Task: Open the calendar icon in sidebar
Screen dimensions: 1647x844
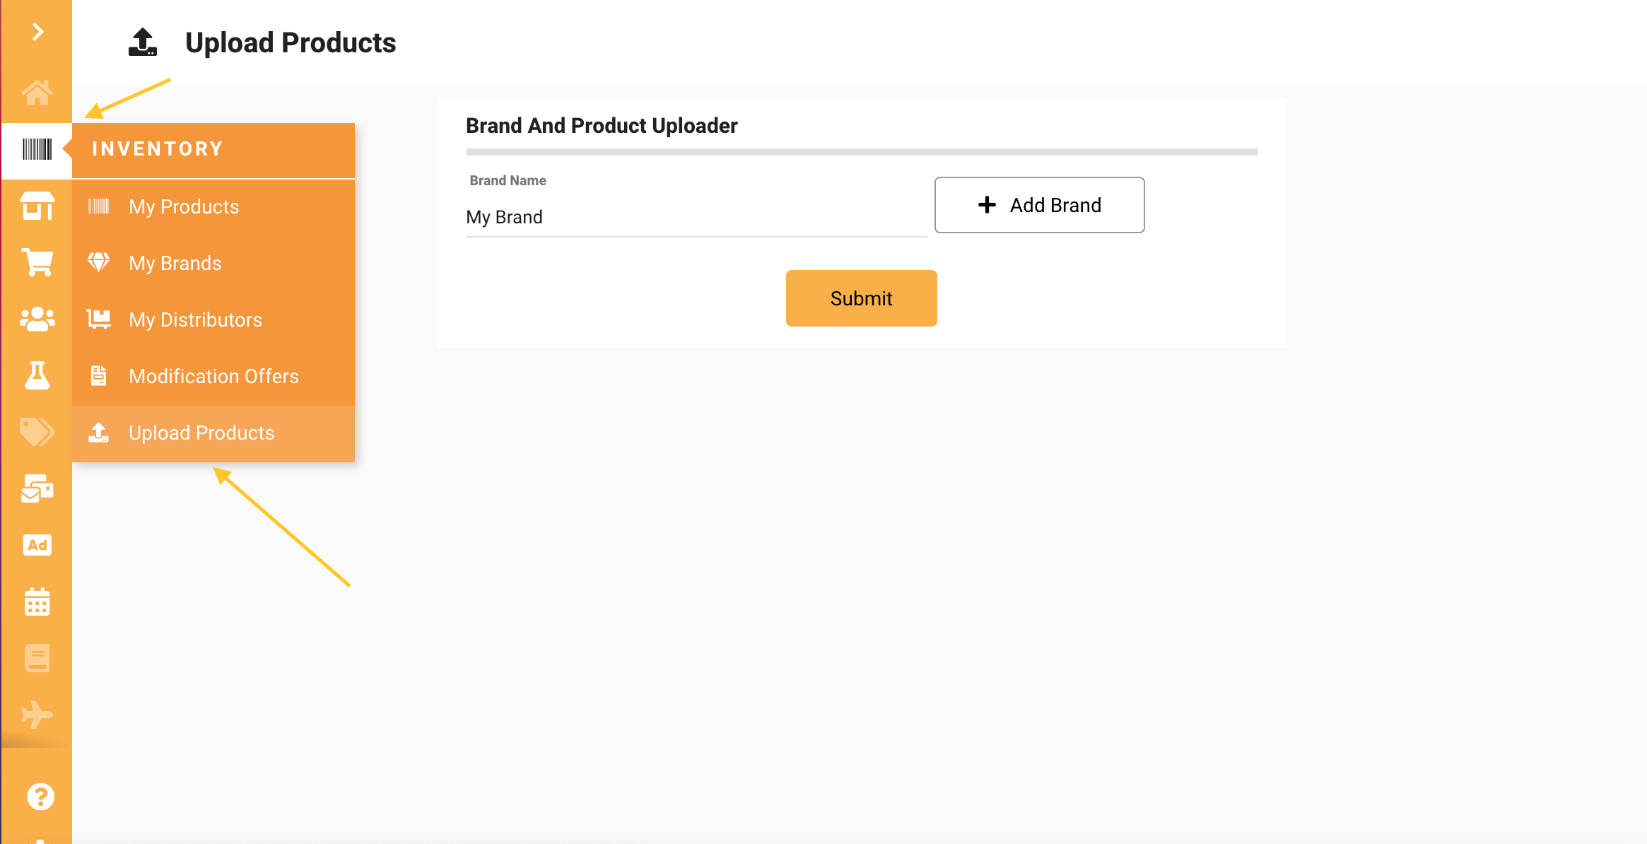Action: (x=37, y=602)
